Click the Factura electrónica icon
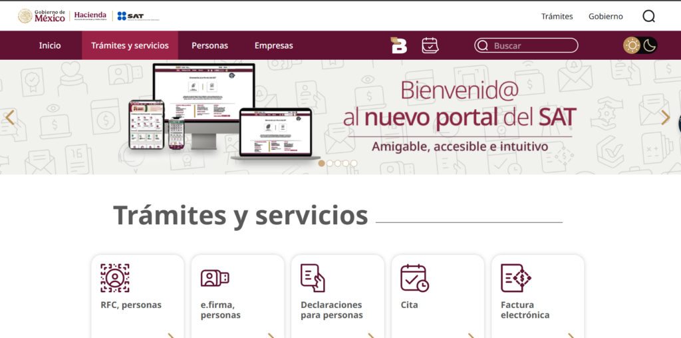 [x=516, y=277]
